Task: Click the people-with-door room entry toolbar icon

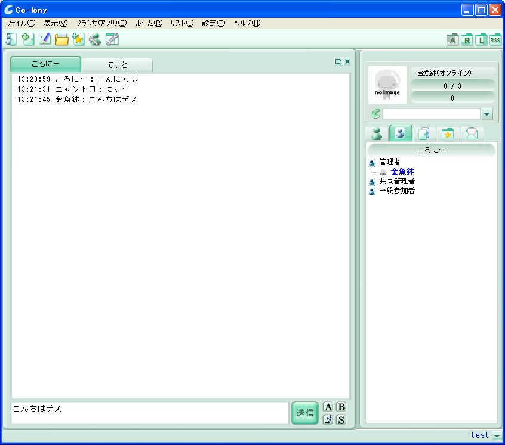Action: pyautogui.click(x=11, y=39)
